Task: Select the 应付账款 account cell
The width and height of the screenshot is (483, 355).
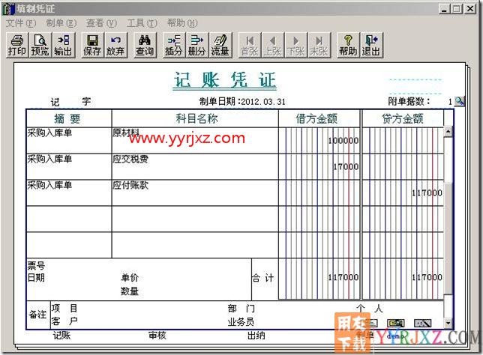Action: [195, 192]
